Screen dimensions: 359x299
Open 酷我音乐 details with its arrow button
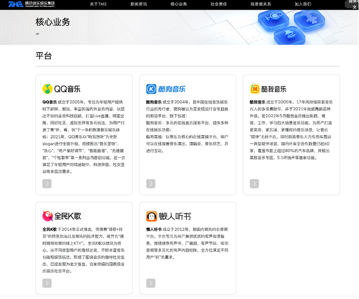254,184
